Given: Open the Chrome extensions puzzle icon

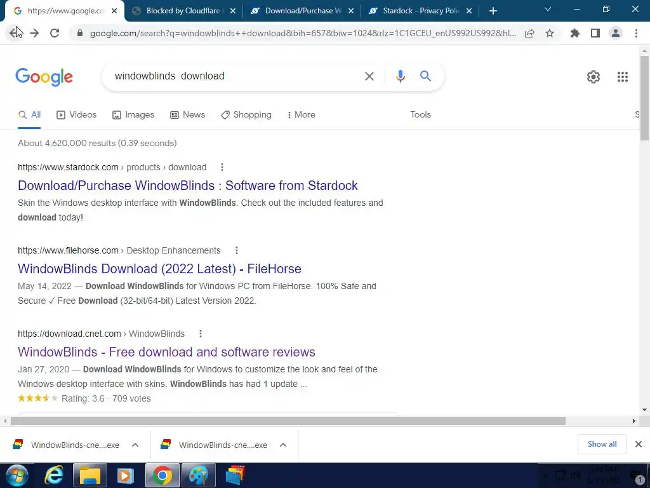Looking at the screenshot, I should point(575,33).
